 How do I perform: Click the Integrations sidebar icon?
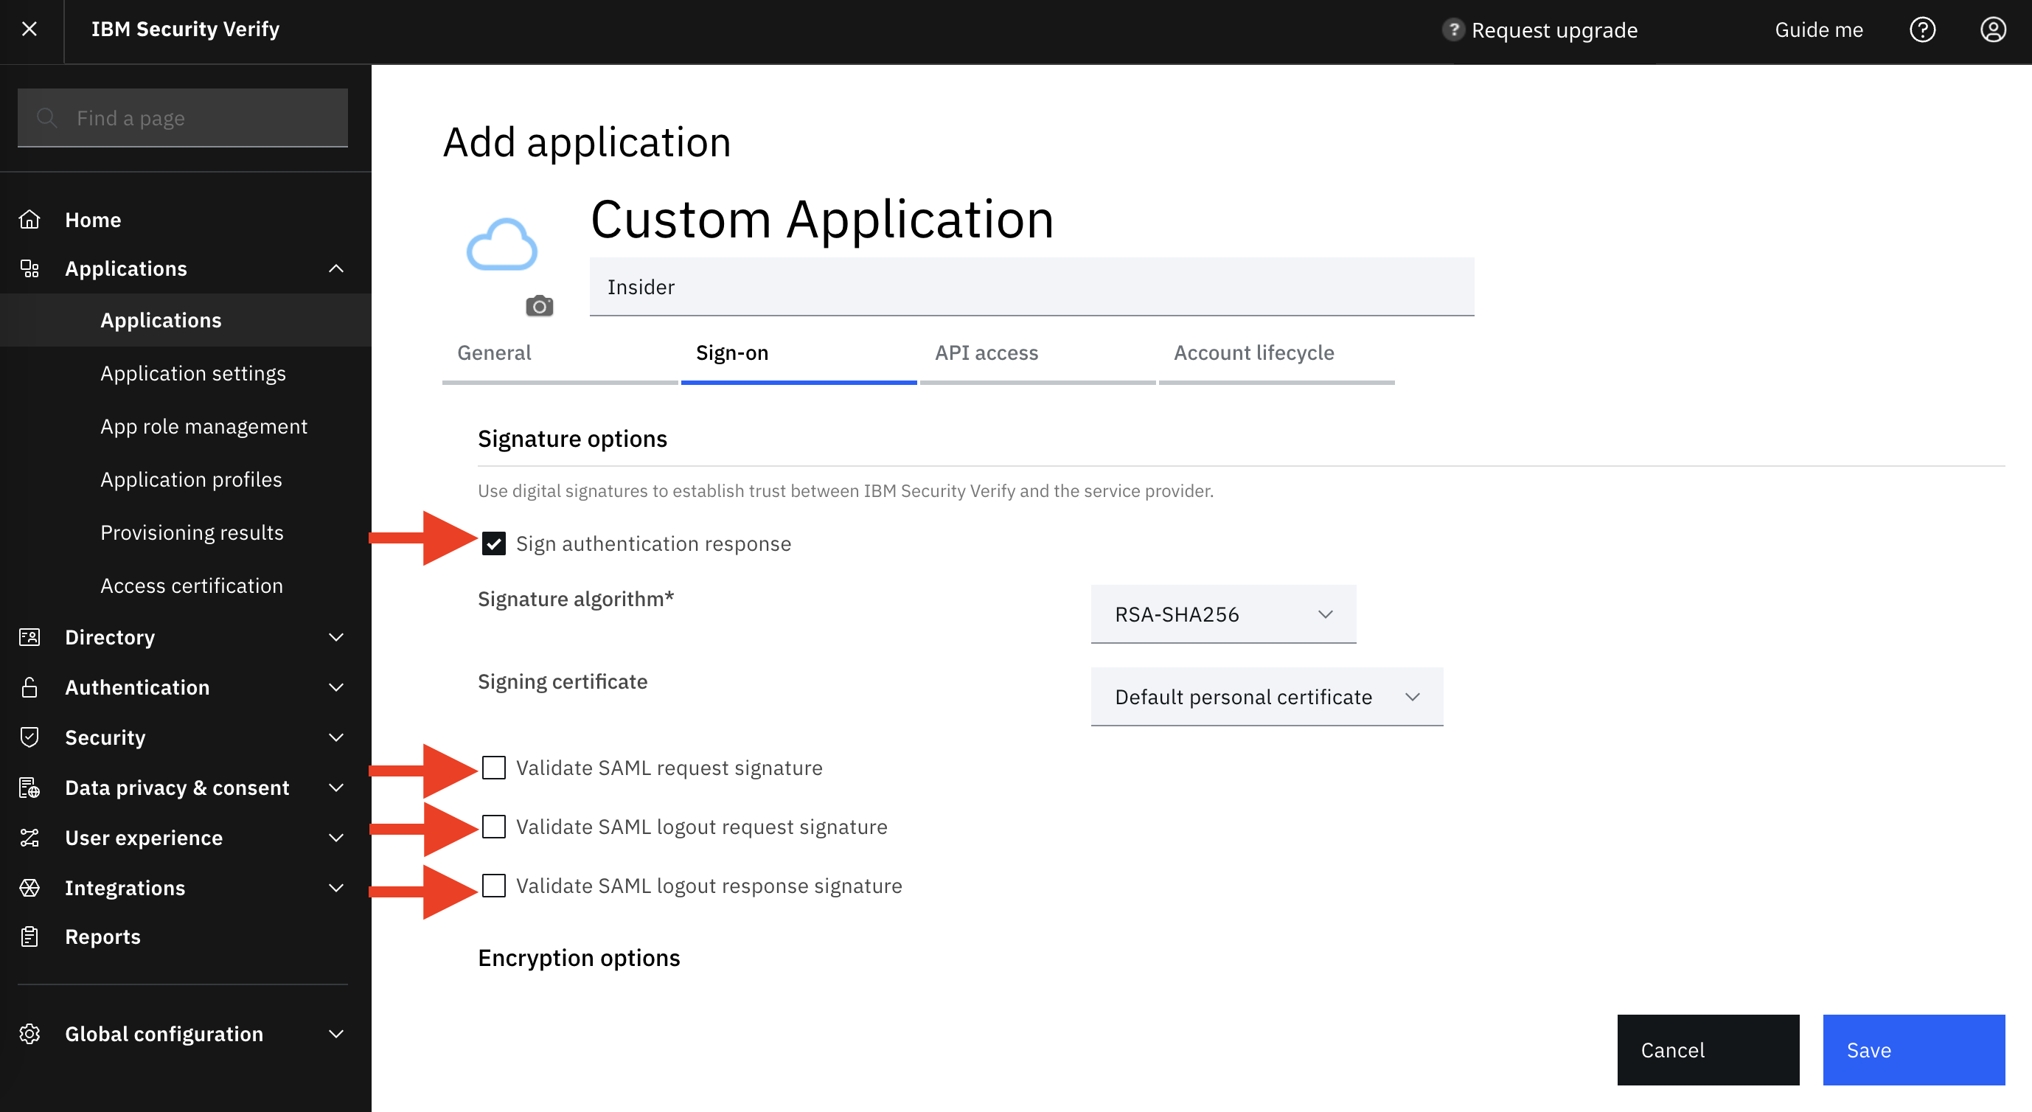click(x=30, y=887)
